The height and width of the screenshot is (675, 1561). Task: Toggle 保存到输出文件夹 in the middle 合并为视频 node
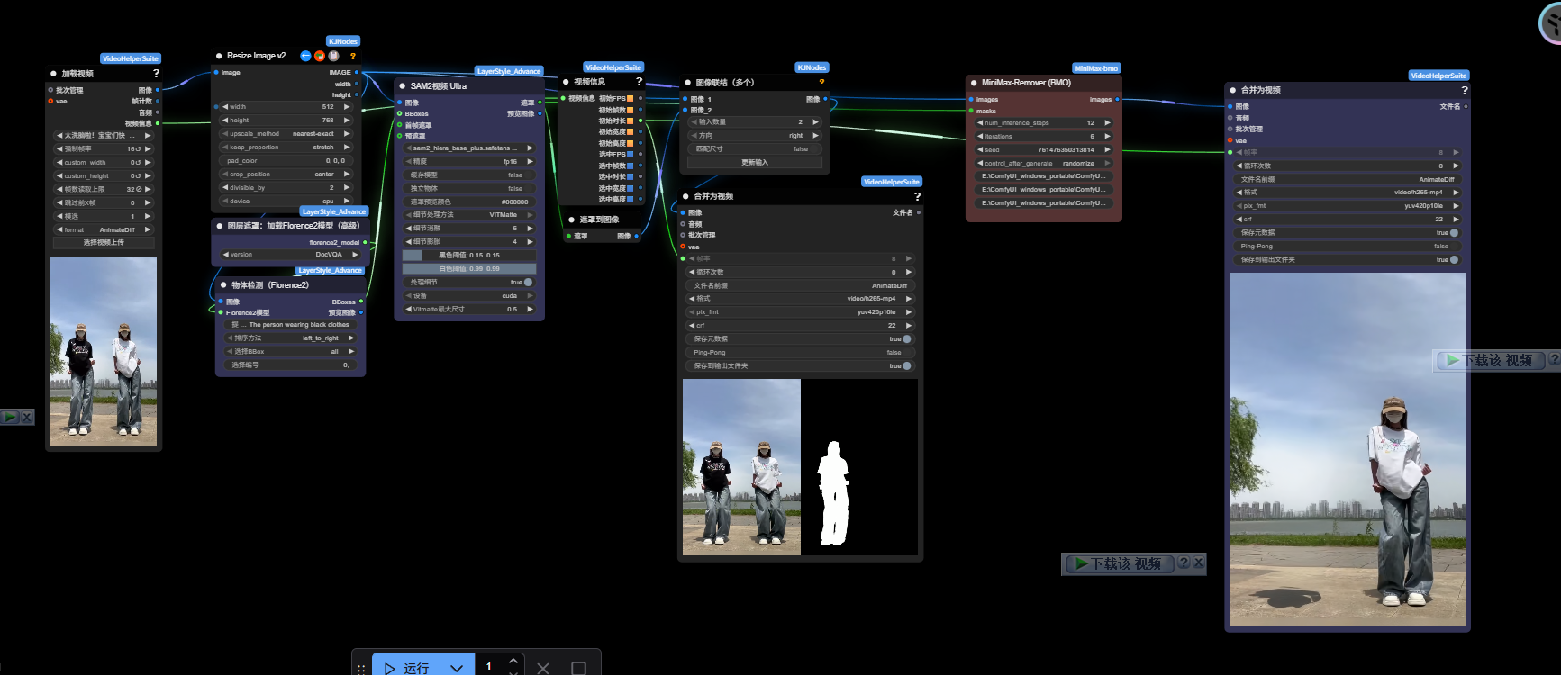click(x=801, y=366)
